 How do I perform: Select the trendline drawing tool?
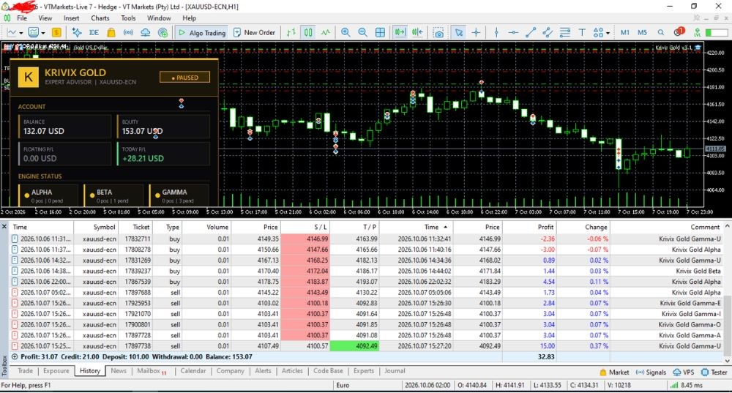point(530,33)
